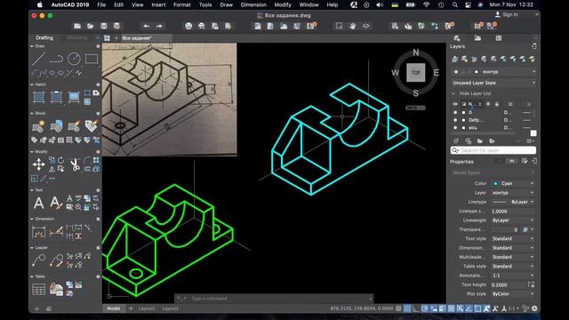Activate the Linear Dimension tool

39,232
